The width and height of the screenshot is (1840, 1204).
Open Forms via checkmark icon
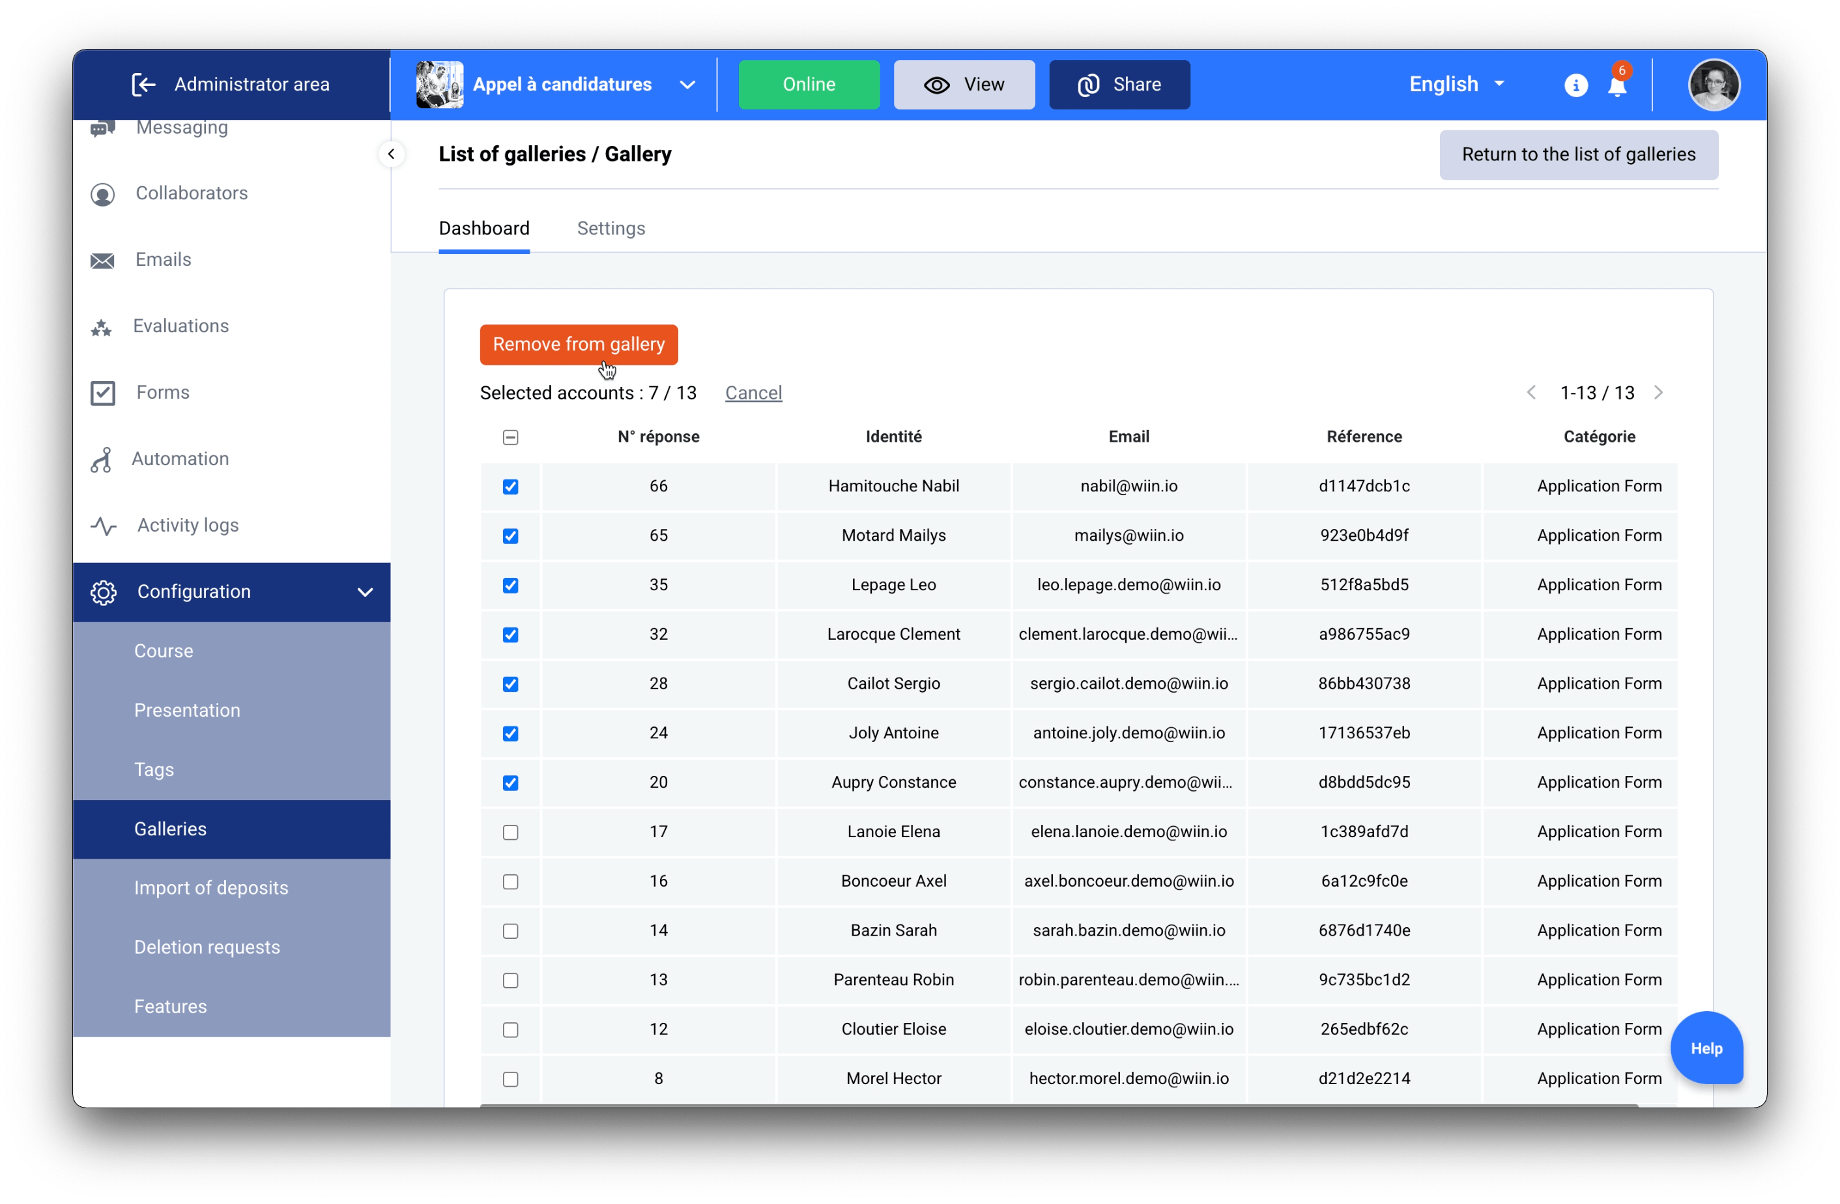(102, 393)
